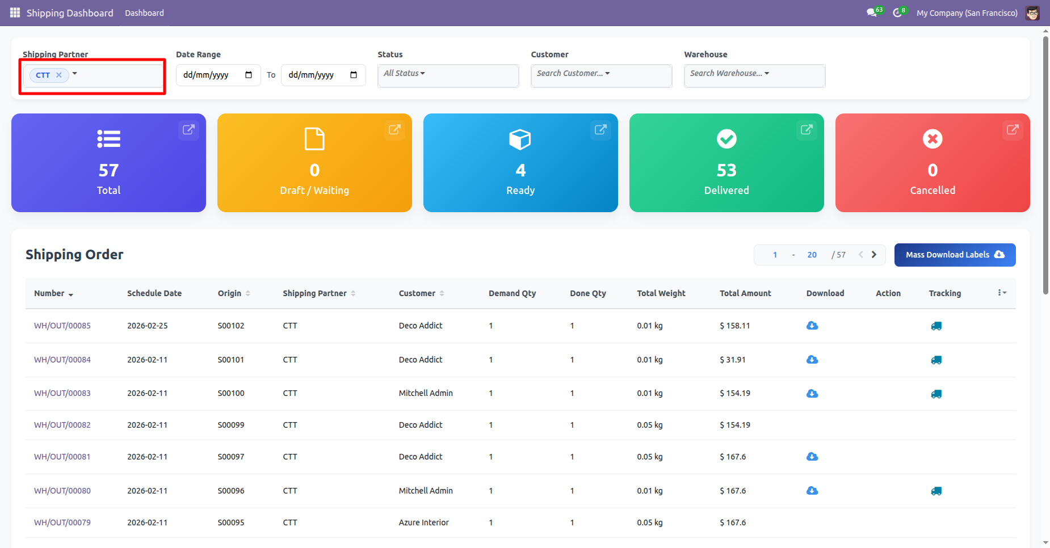Screen dimensions: 1050x548
Task: Open the table column options menu
Action: point(1002,293)
